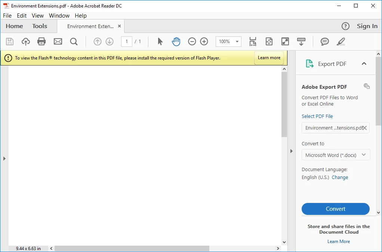The height and width of the screenshot is (252, 382).
Task: Add a comment speech bubble
Action: click(324, 42)
